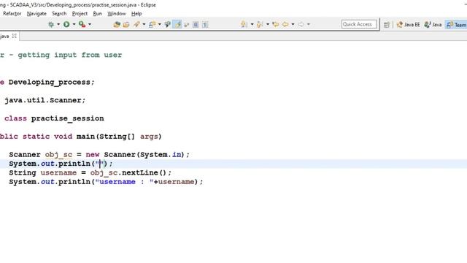This screenshot has height=263, width=467.
Task: Open the Next Annotation dropdown arrow
Action: pos(252,24)
